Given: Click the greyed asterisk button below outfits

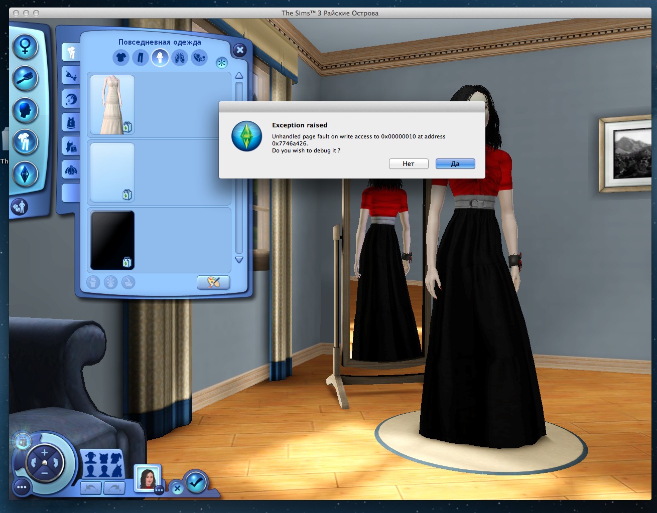Looking at the screenshot, I should (x=110, y=282).
